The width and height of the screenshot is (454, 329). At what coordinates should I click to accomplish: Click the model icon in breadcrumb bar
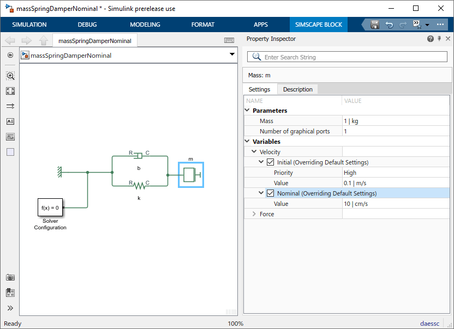pos(25,55)
